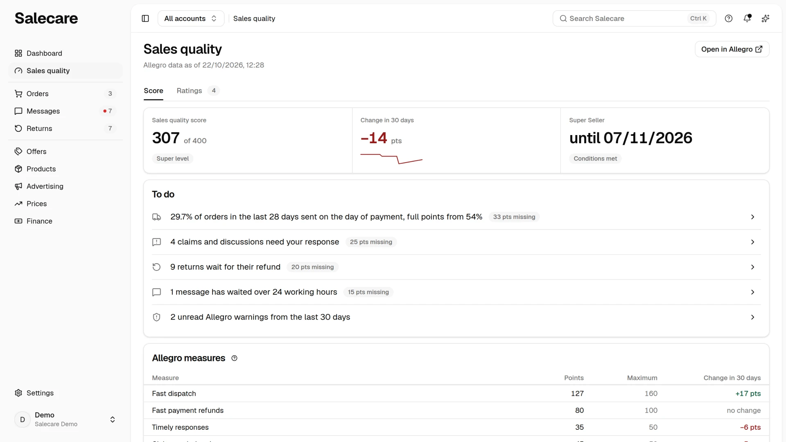Open Settings in the sidebar
Screen dimensions: 786x442
coord(65,393)
